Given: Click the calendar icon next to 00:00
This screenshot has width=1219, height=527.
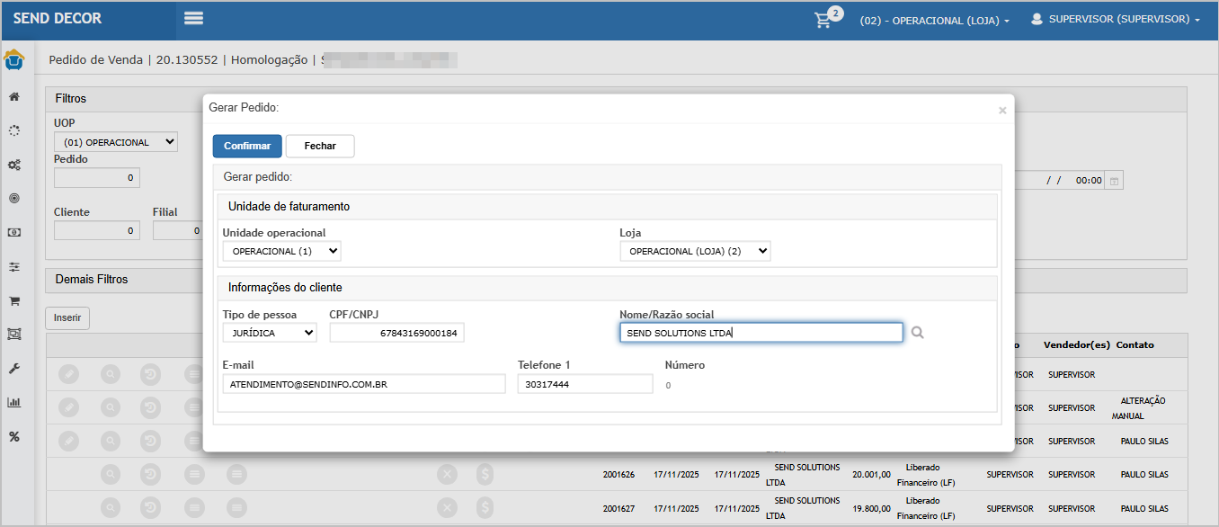Looking at the screenshot, I should 1115,181.
